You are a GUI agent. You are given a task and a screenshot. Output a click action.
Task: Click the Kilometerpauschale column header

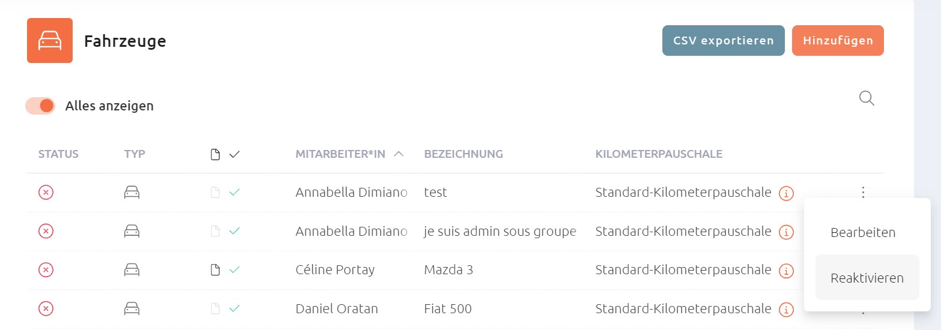coord(659,154)
